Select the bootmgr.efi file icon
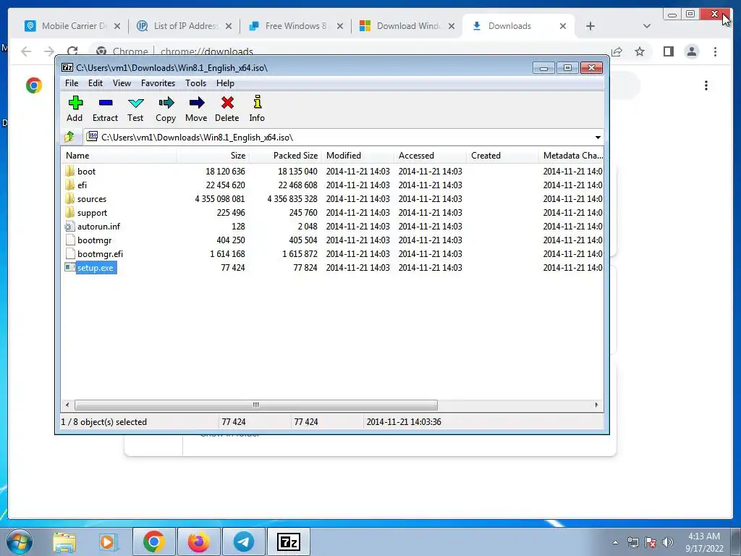741x556 pixels. (x=70, y=253)
